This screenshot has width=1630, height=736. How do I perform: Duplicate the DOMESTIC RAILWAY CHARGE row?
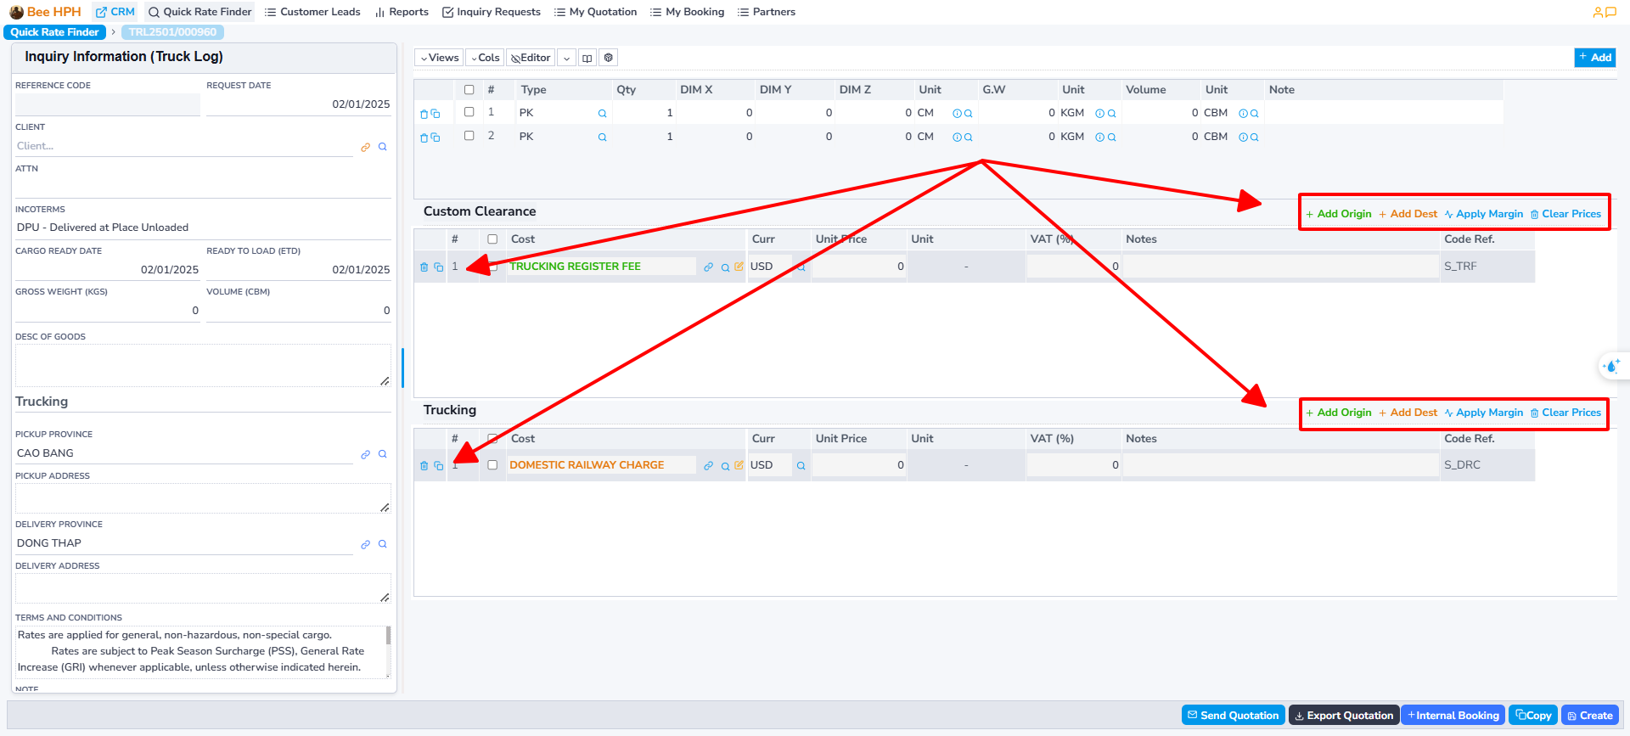point(438,465)
